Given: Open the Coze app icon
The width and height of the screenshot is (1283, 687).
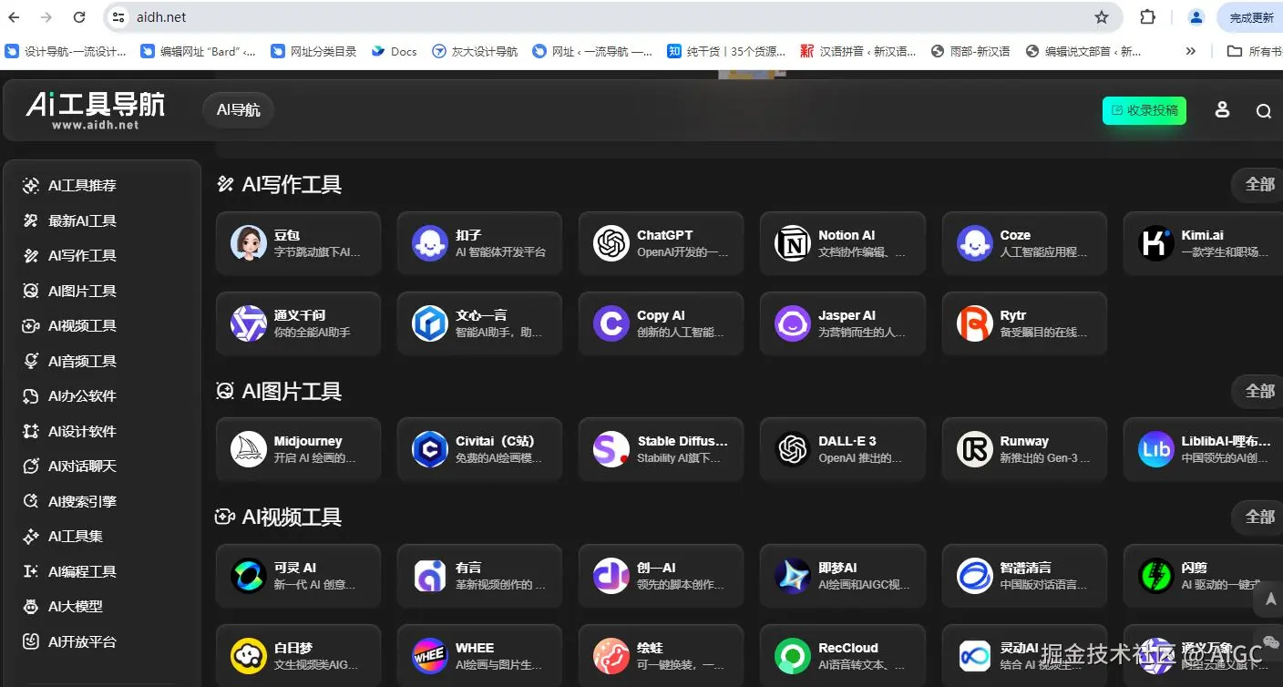Looking at the screenshot, I should point(974,243).
